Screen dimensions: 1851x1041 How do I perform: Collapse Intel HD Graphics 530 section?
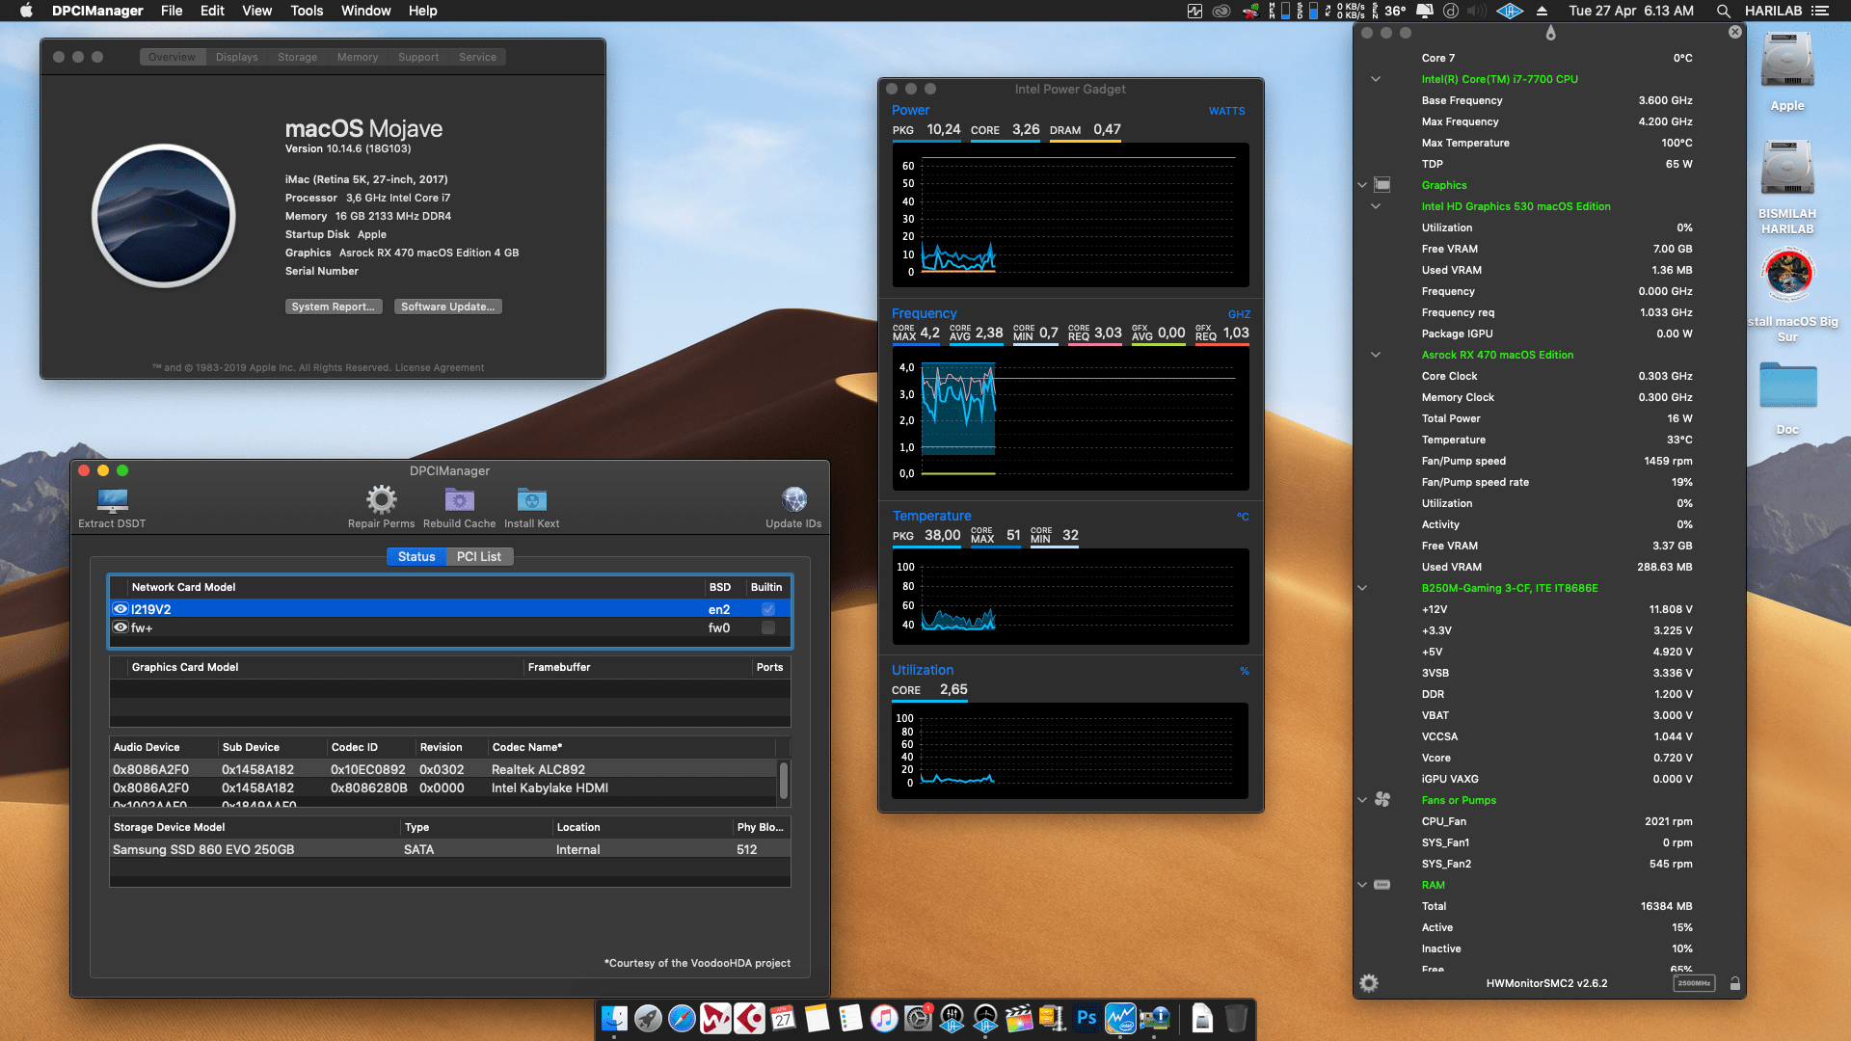[1376, 206]
